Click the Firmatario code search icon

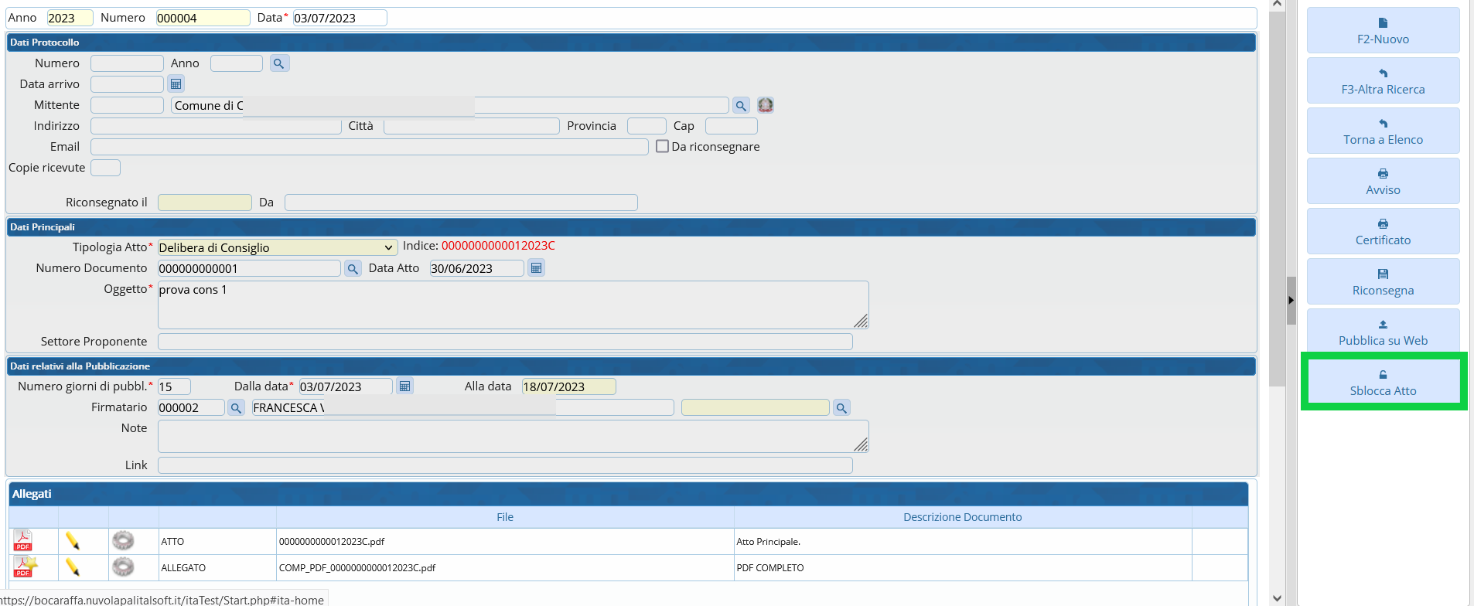tap(236, 408)
